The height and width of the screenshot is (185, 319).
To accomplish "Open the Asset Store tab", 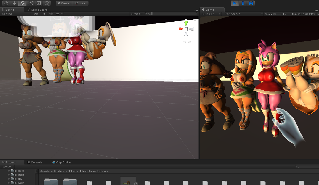I will tap(37, 10).
